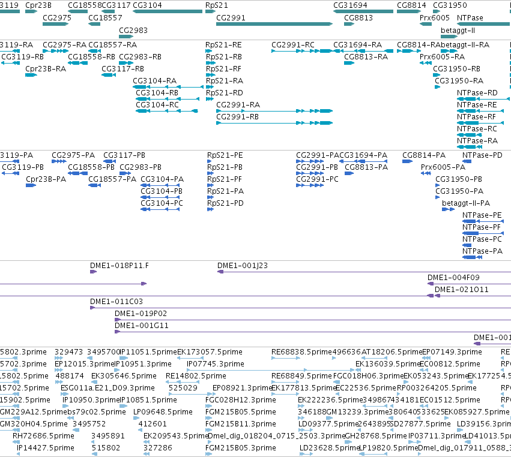Viewport: 511px width, 457px height.
Task: Click polypeptide CG2991-PB
Action: 310,173
